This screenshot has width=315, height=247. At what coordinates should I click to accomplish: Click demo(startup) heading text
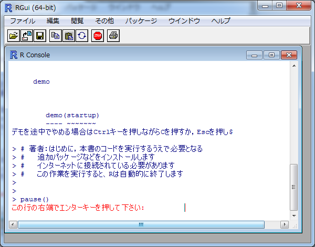point(72,115)
